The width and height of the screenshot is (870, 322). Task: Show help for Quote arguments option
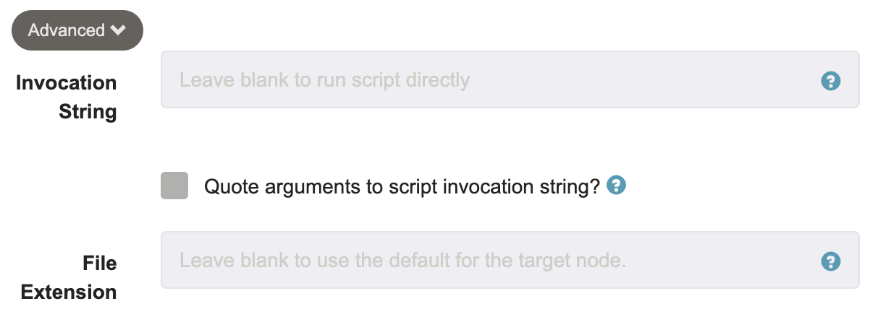click(616, 186)
